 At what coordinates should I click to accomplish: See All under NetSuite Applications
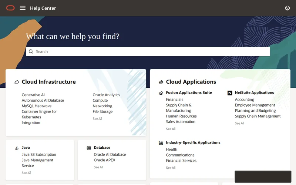coord(239,123)
